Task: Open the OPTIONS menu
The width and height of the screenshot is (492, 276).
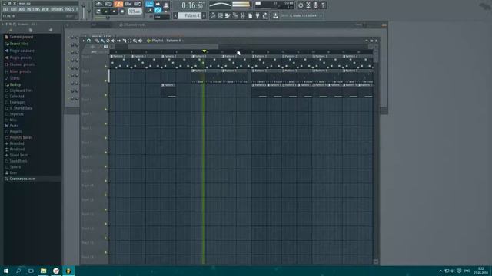Action: [57, 9]
